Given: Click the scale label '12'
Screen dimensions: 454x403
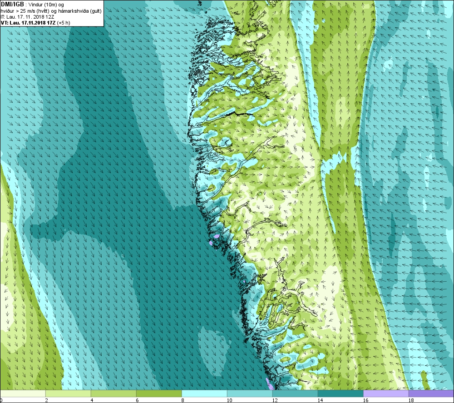Looking at the screenshot, I should pos(275,400).
